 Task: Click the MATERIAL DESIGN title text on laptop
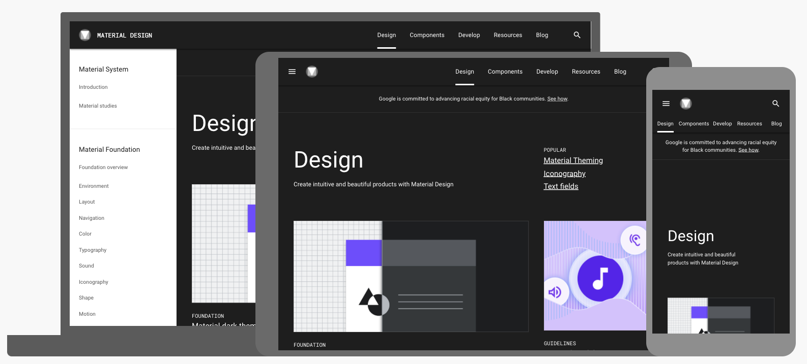[x=125, y=36]
